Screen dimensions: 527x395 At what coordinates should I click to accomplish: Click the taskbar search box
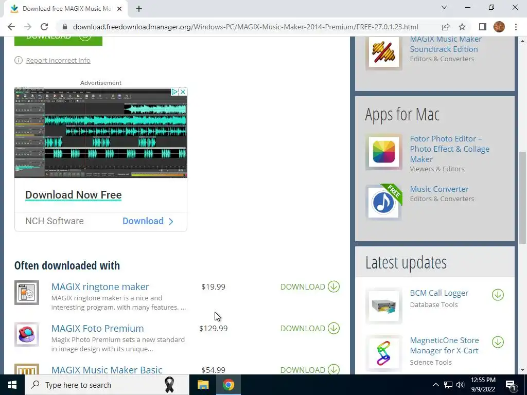coord(107,385)
